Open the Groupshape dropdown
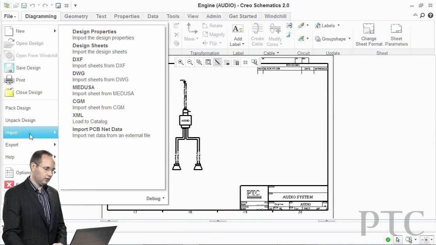This screenshot has width=436, height=245. (349, 39)
